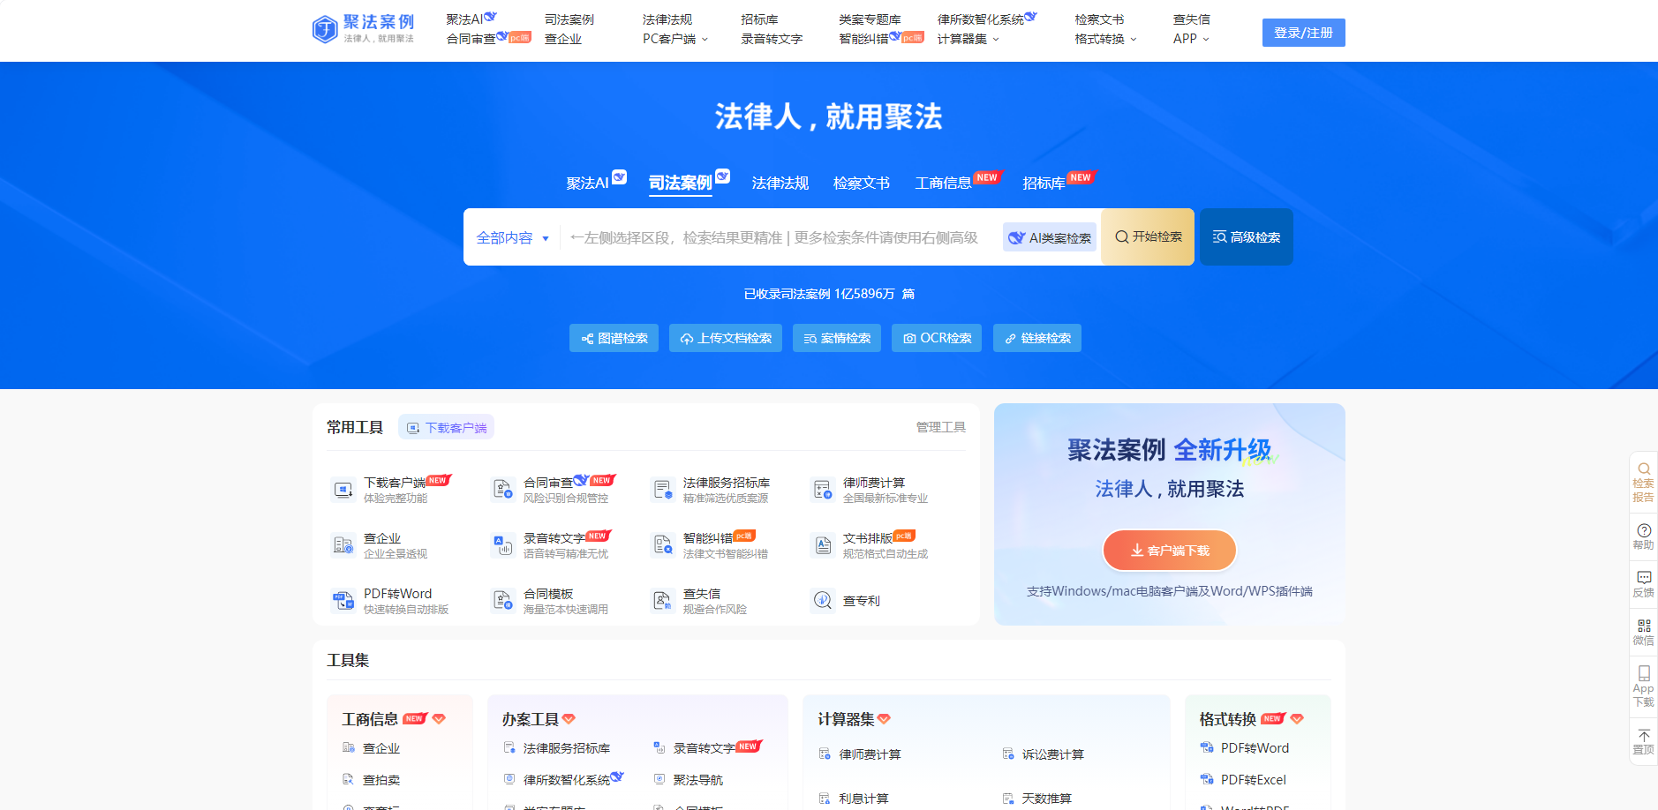Open the 法律服务招标库 tool icon
Image resolution: width=1658 pixels, height=810 pixels.
click(662, 490)
